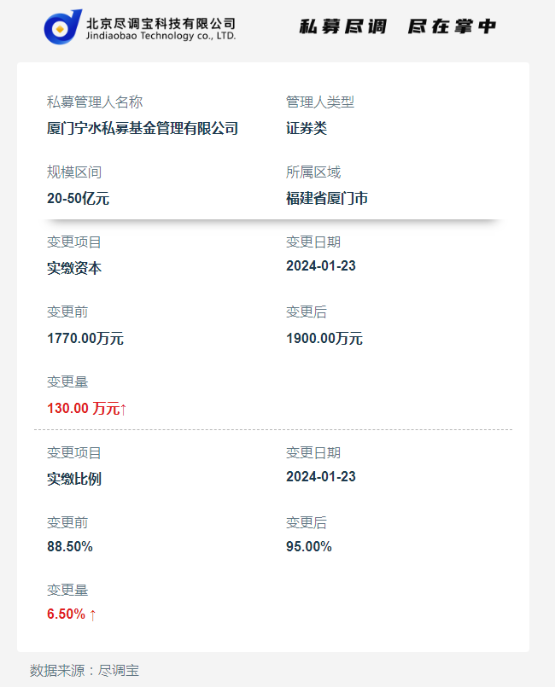Select the manager name 厦门宁水私募基金管理有限公司
Screen dimensions: 555x687
[143, 129]
